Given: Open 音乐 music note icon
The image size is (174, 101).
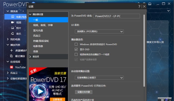Looking at the screenshot, I should [x=12, y=33].
